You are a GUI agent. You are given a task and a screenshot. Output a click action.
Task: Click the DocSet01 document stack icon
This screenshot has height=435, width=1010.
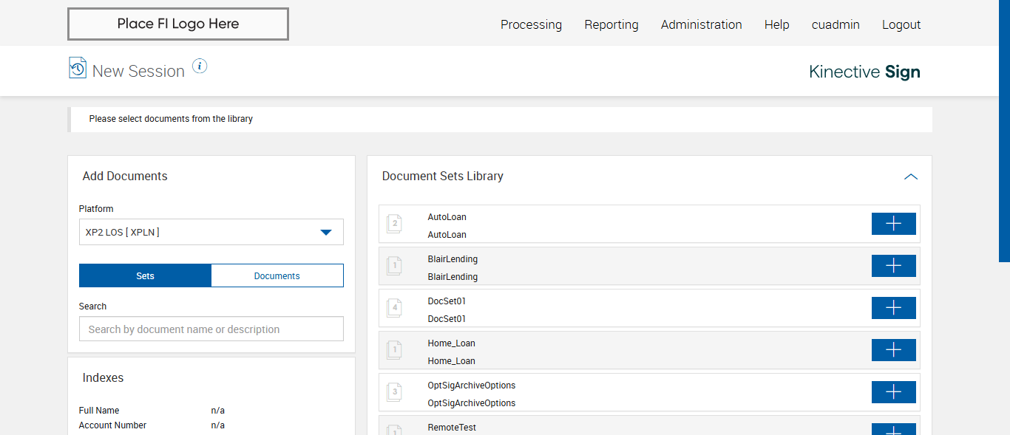pos(394,308)
